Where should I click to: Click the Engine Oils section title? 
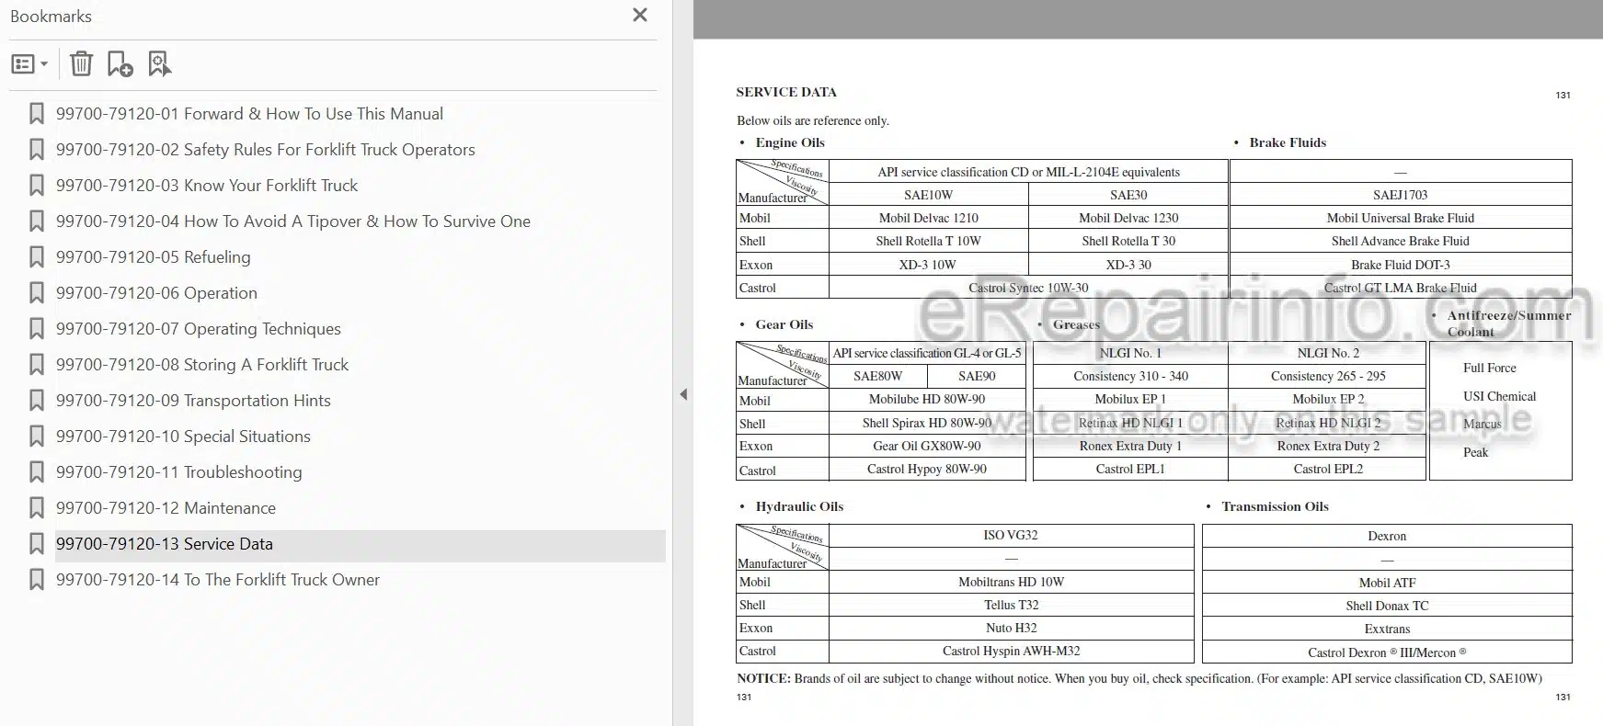click(x=790, y=142)
